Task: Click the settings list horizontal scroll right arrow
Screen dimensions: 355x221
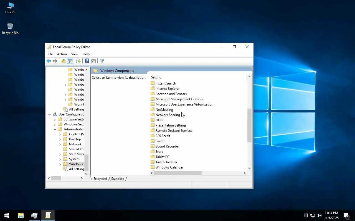Action: (x=245, y=173)
